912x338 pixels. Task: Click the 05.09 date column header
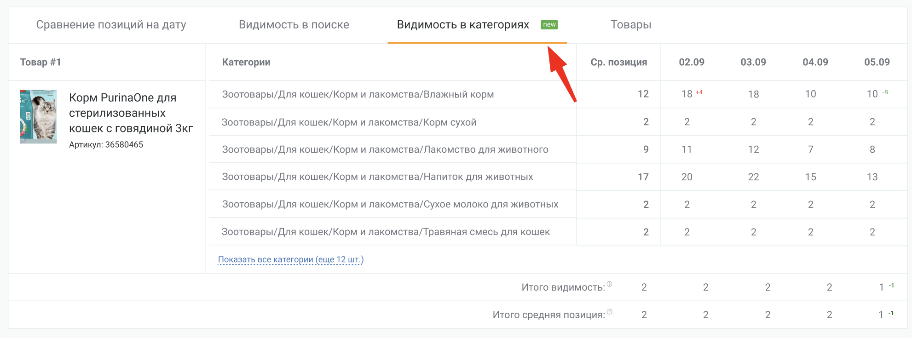point(877,62)
